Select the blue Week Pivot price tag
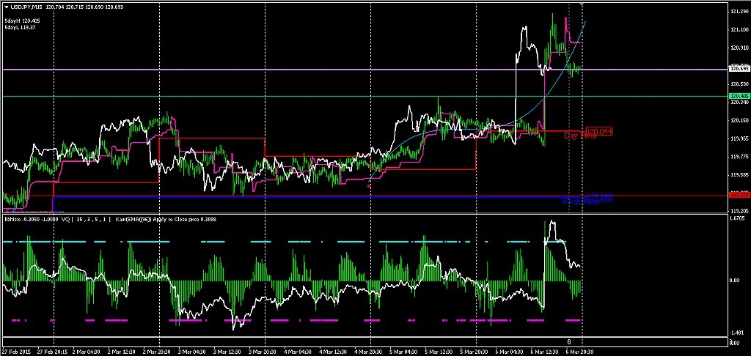Viewport: 751px width, 356px height. pos(598,197)
